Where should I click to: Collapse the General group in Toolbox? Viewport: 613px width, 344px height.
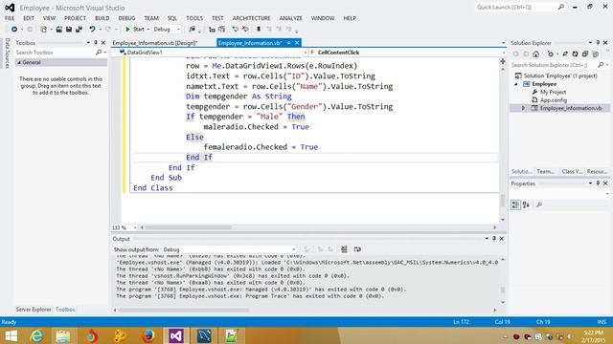19,62
